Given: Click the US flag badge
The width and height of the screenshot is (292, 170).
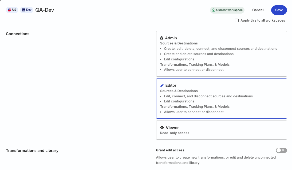Looking at the screenshot, I should [12, 10].
